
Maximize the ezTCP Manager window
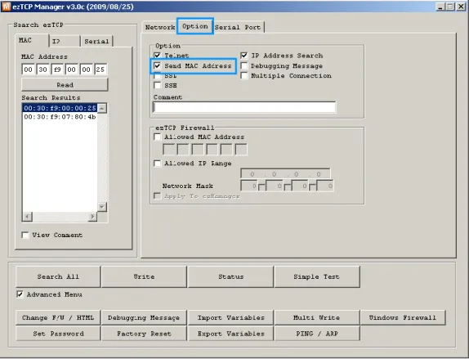pos(450,7)
